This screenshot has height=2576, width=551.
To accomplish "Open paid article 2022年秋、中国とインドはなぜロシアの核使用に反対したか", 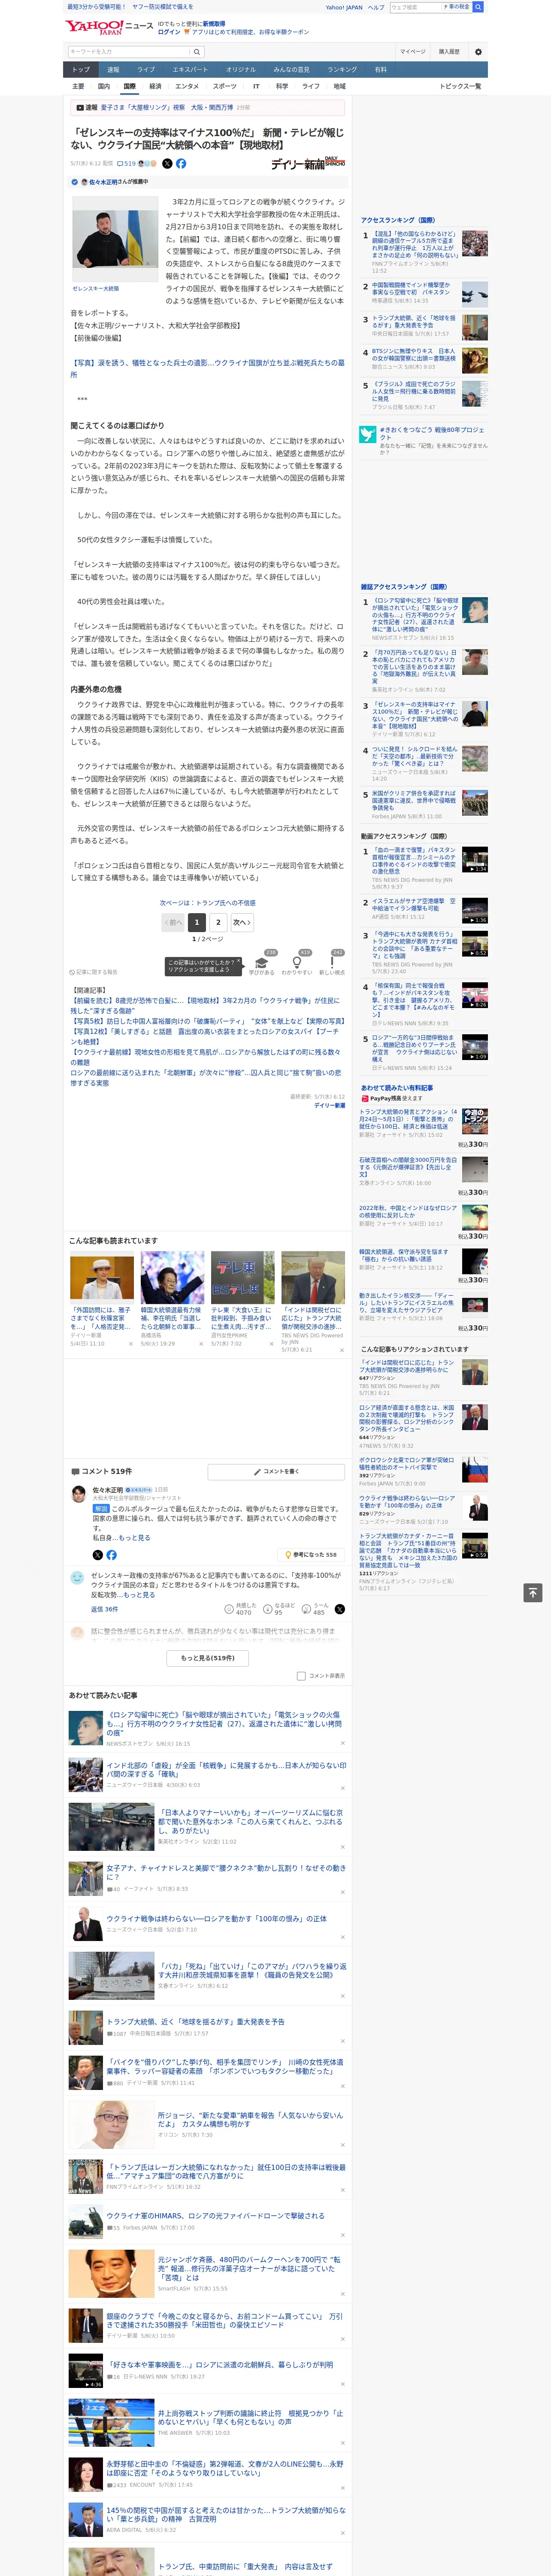I will click(x=408, y=1211).
